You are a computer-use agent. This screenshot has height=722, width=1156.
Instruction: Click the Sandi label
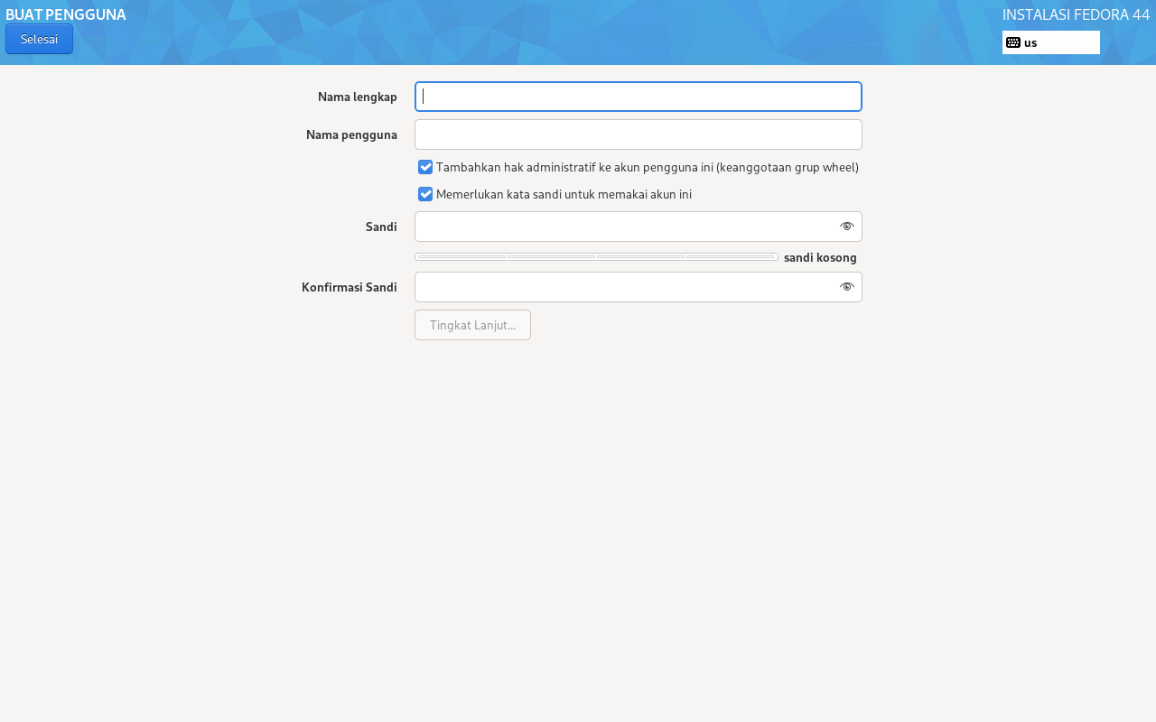(x=381, y=227)
